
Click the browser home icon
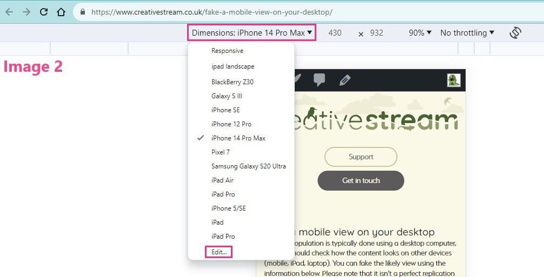(61, 11)
